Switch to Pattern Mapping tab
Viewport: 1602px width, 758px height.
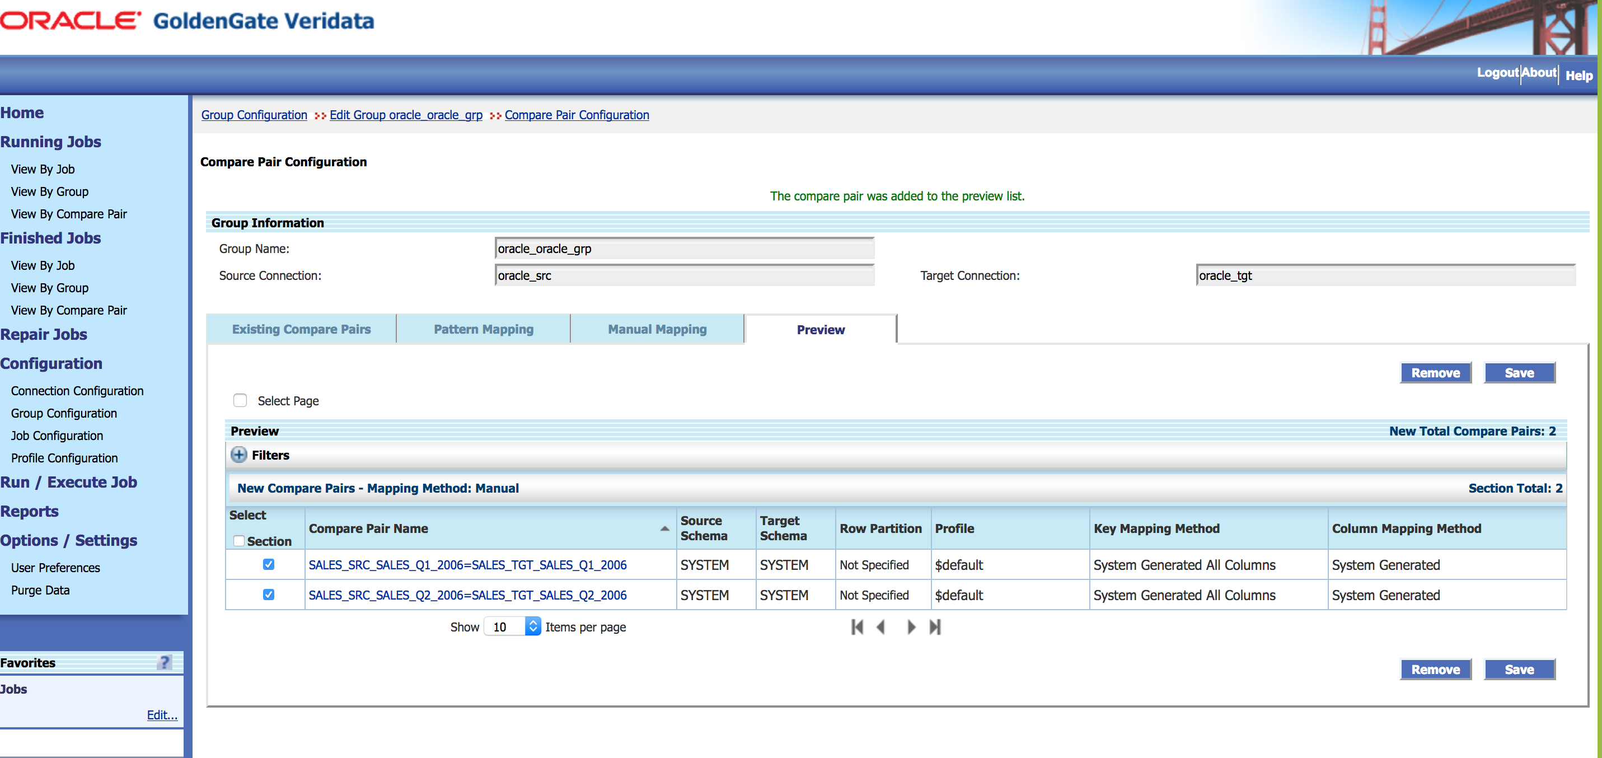pos(483,329)
